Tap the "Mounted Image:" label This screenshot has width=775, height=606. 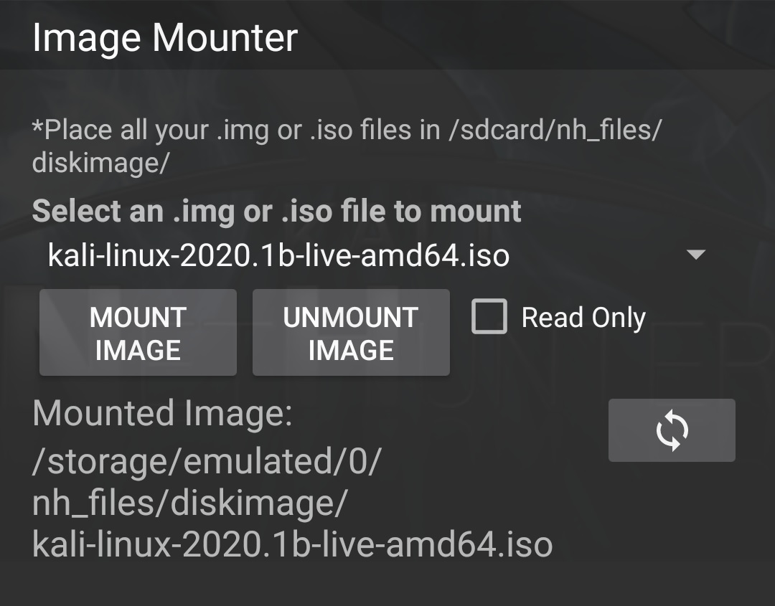tap(162, 414)
